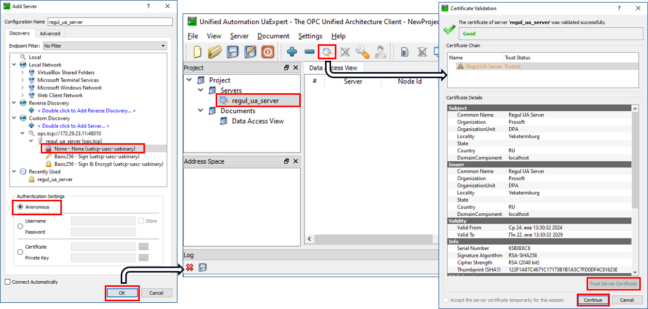Image resolution: width=648 pixels, height=309 pixels.
Task: Open the Endpoint Filter dropdown
Action: 105,46
